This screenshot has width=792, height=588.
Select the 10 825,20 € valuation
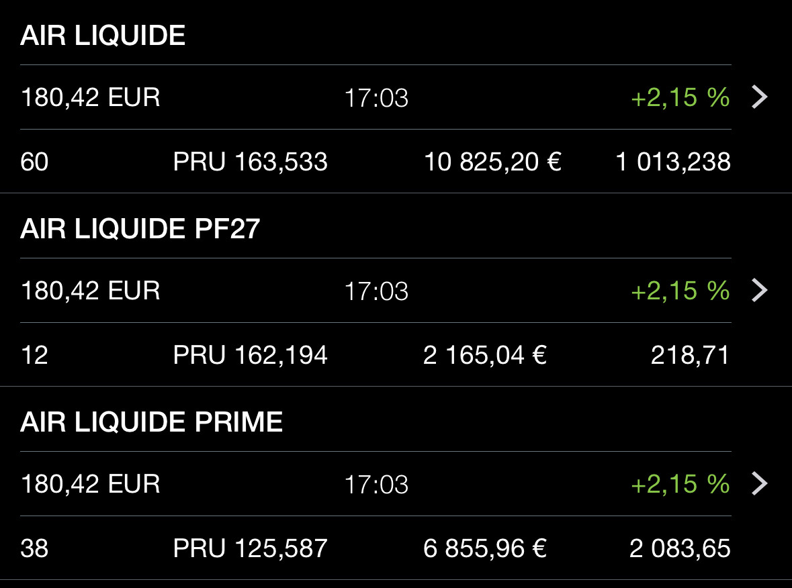[x=492, y=162]
